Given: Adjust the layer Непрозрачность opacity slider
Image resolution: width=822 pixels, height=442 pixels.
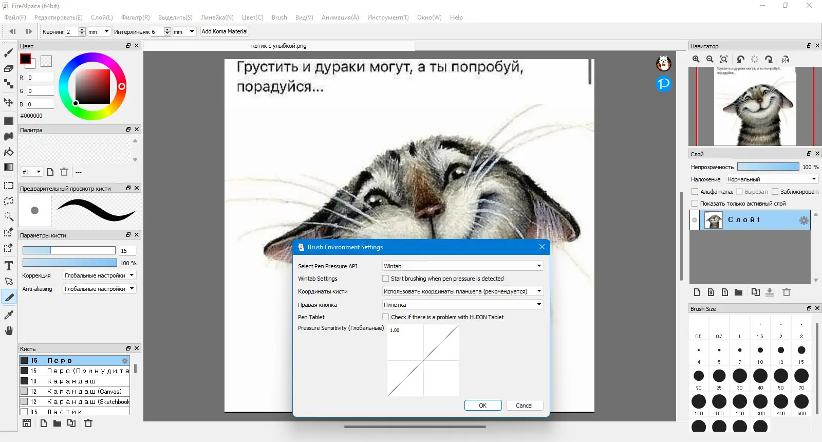Looking at the screenshot, I should click(x=768, y=167).
